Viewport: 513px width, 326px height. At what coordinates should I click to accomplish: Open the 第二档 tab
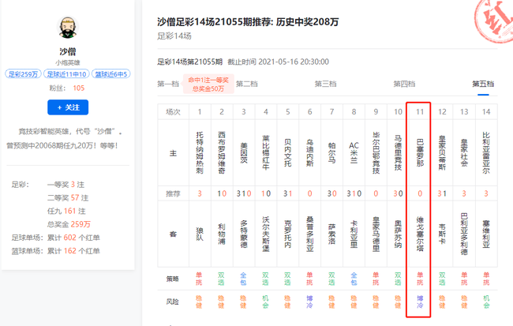247,84
